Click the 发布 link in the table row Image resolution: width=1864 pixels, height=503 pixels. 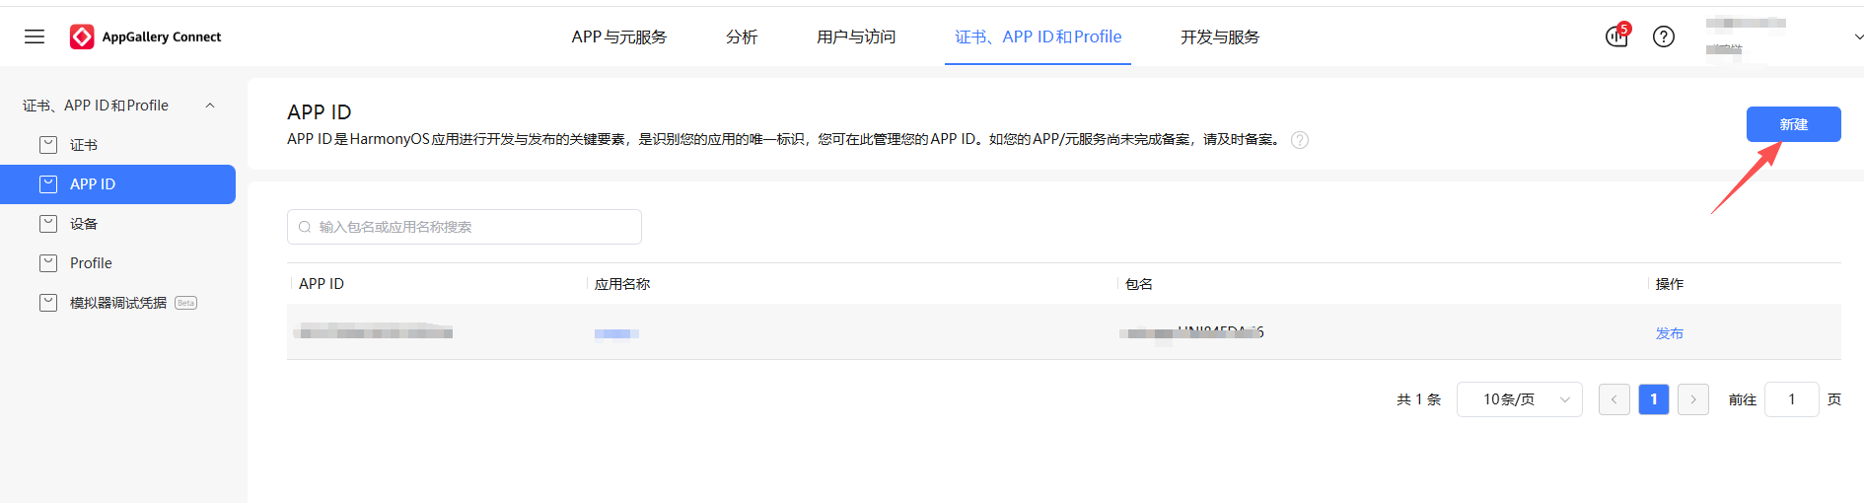1669,333
